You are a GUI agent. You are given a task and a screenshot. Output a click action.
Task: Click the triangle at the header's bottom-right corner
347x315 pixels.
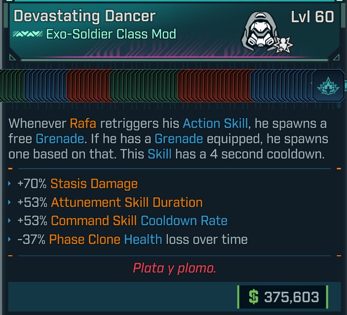tap(336, 57)
